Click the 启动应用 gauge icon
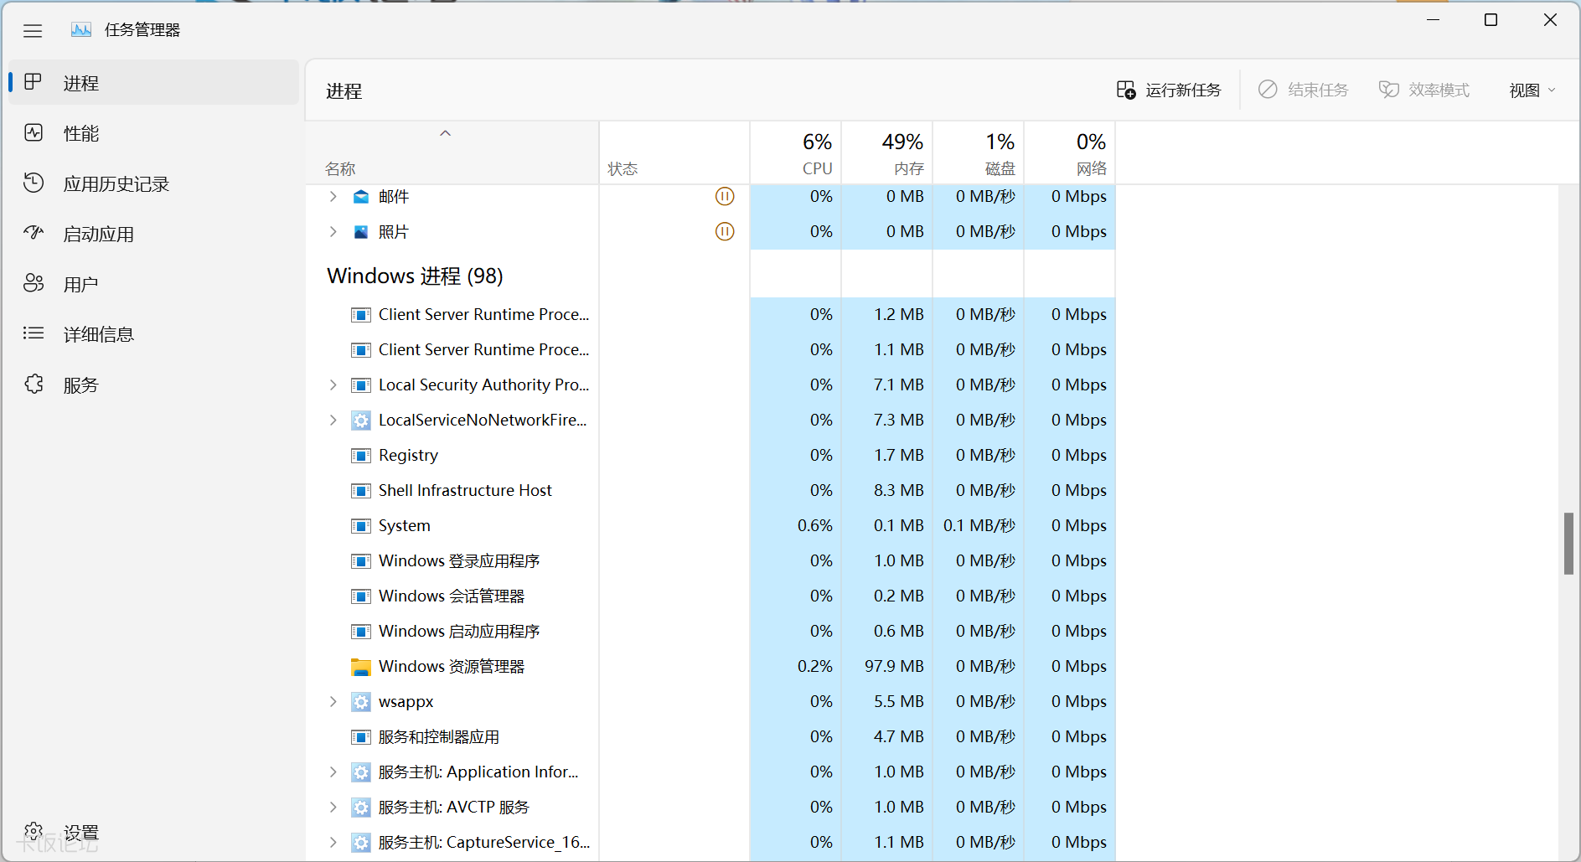 [x=34, y=233]
